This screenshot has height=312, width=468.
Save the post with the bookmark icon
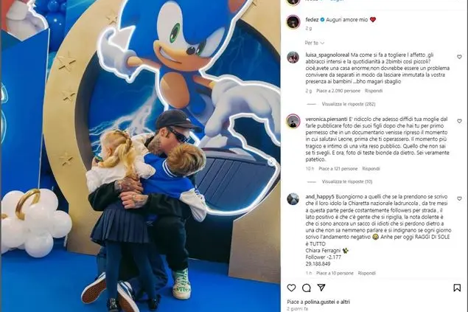pos(457,288)
